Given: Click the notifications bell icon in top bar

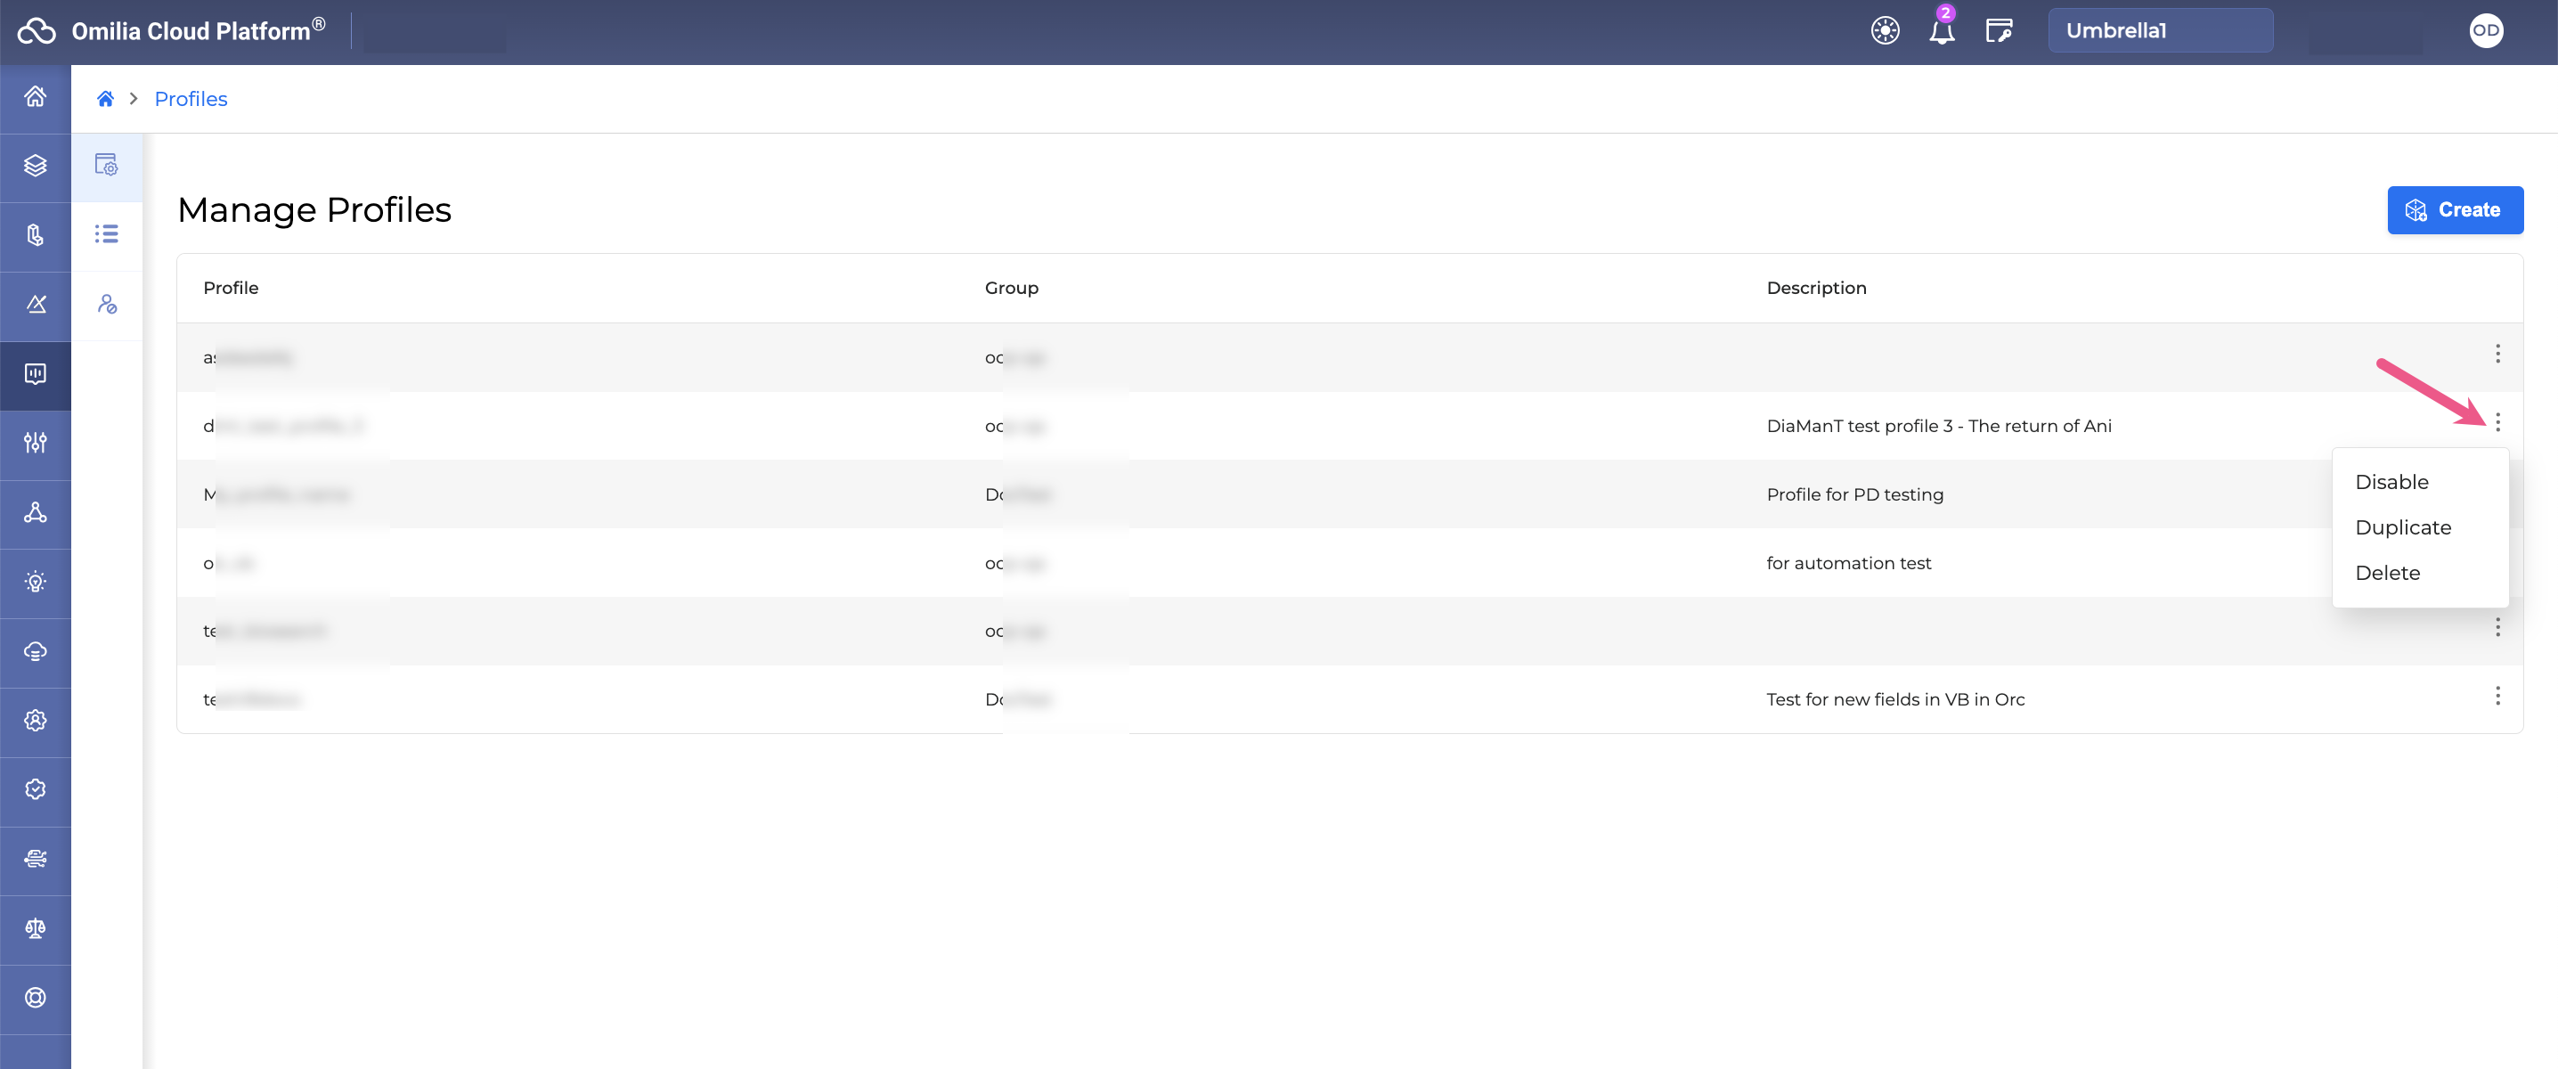Looking at the screenshot, I should 1942,29.
